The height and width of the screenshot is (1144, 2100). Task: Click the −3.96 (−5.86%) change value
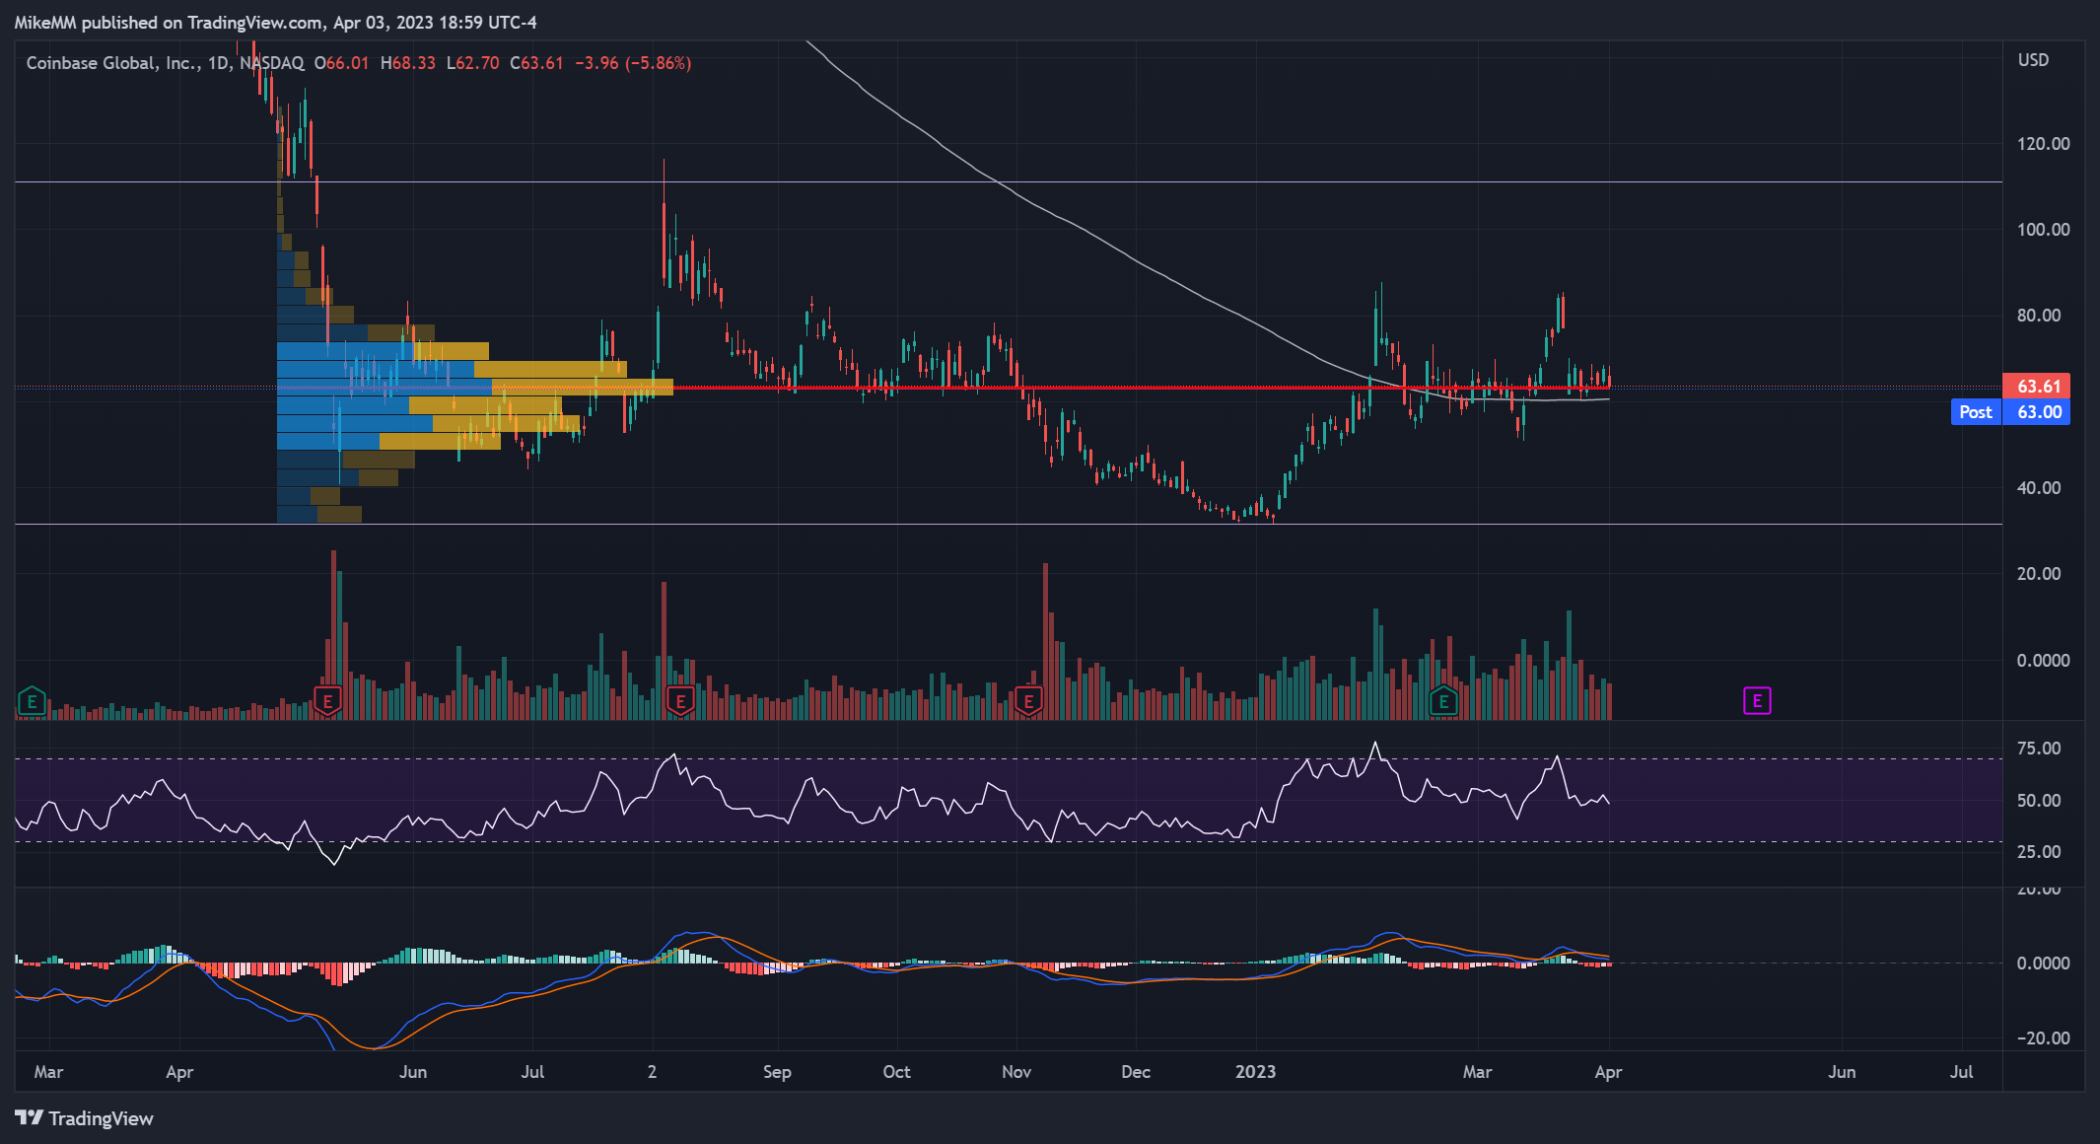[633, 63]
